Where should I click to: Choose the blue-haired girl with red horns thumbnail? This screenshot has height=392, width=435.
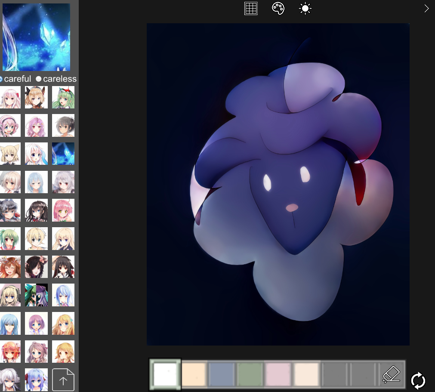36,380
